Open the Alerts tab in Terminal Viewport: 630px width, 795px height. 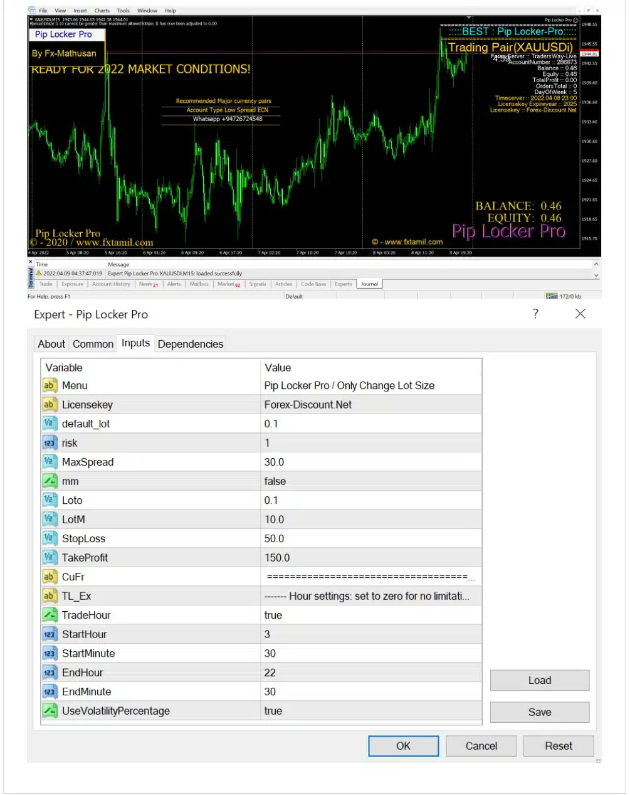(x=174, y=284)
